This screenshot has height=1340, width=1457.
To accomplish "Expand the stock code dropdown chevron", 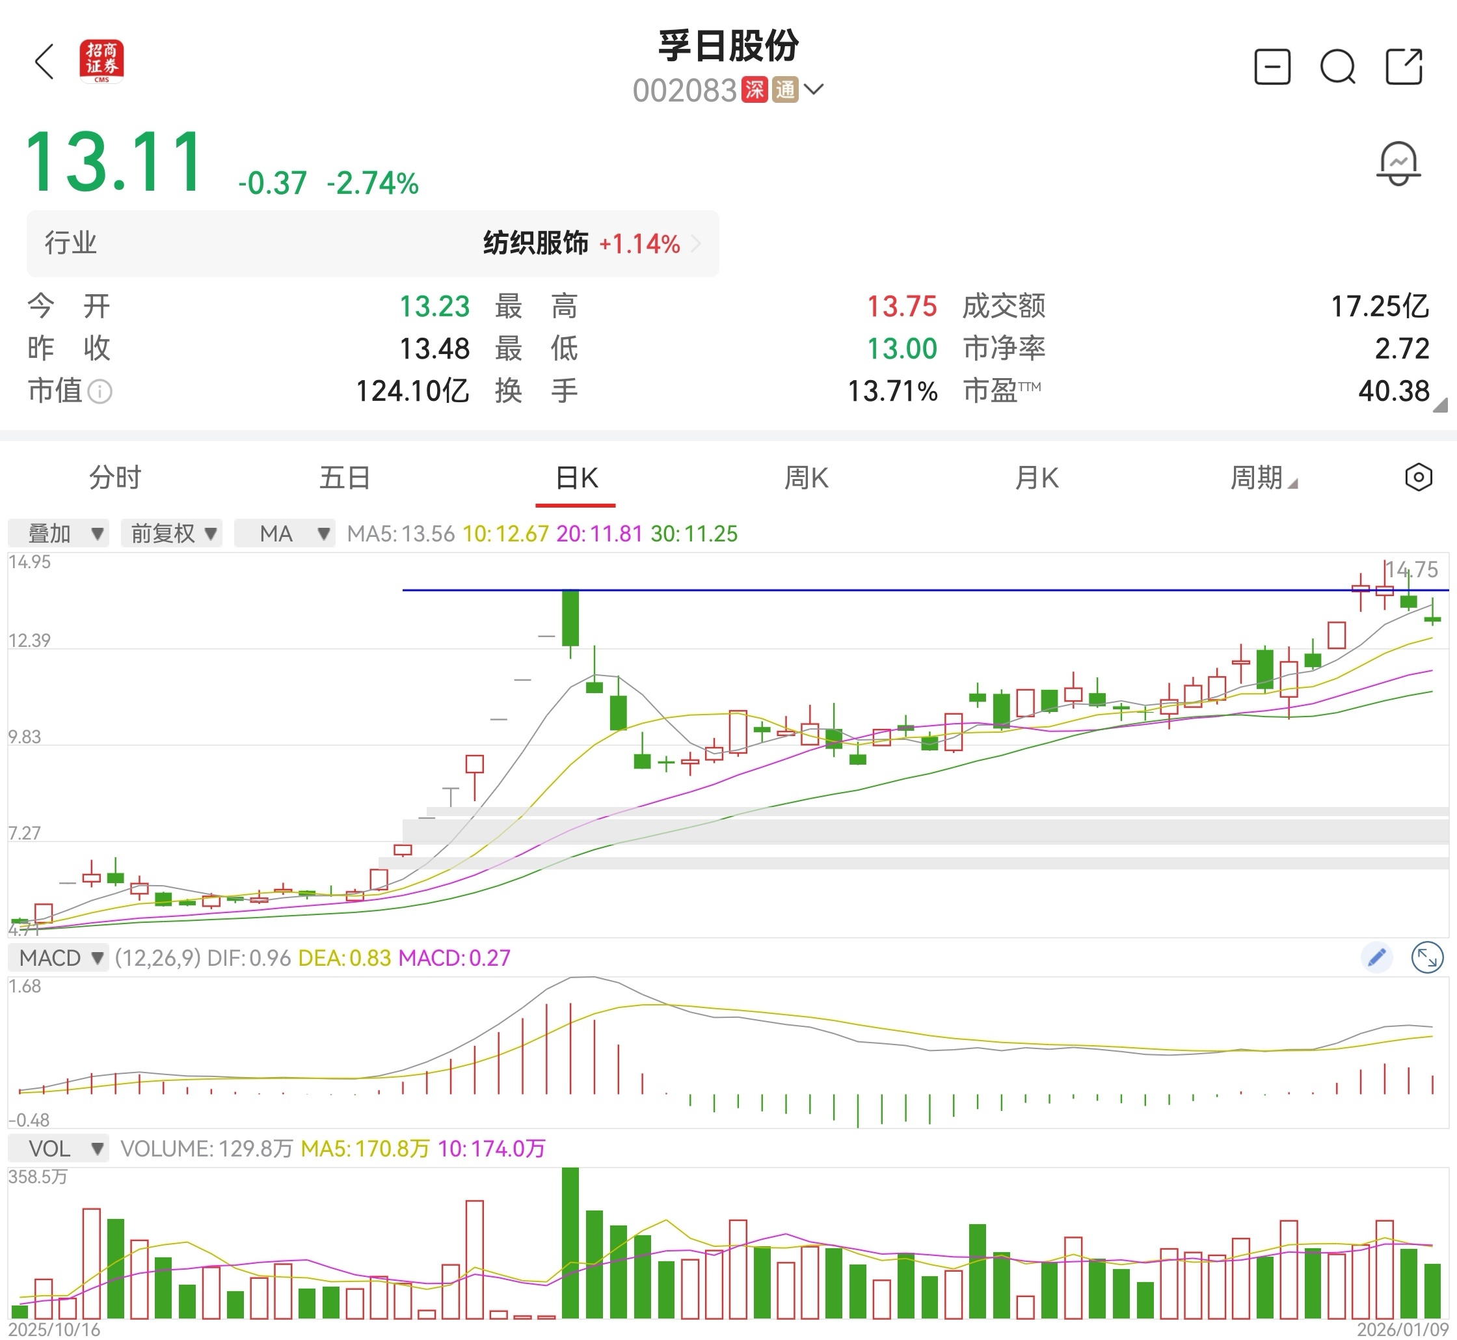I will [814, 90].
